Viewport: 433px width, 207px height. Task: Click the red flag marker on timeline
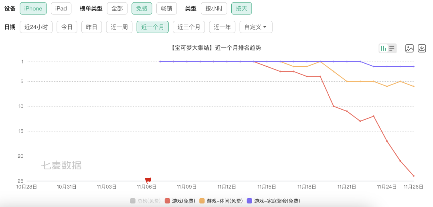(x=148, y=181)
